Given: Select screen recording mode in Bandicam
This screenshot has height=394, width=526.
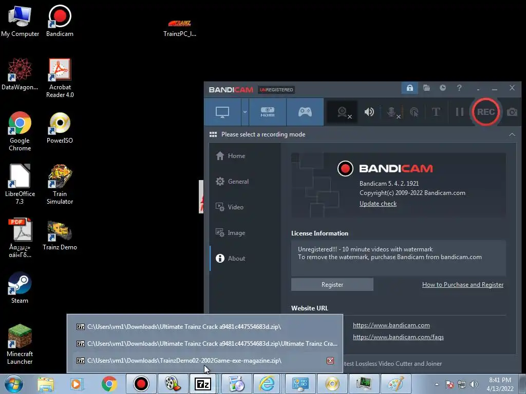Looking at the screenshot, I should tap(222, 112).
